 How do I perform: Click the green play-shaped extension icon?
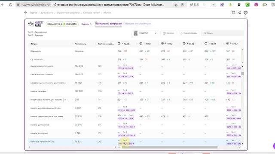pos(230,5)
